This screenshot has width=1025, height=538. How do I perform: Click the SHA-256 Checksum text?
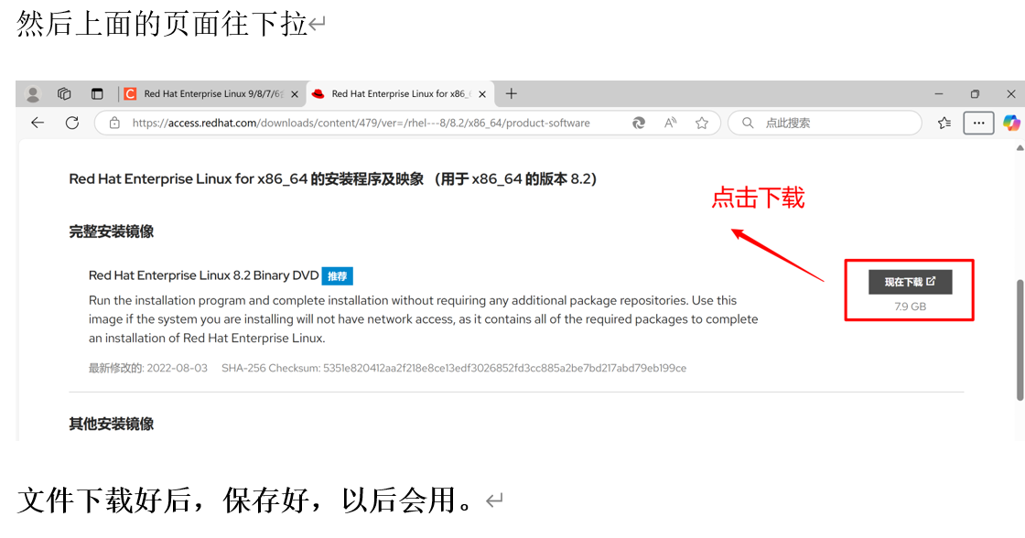pos(454,368)
